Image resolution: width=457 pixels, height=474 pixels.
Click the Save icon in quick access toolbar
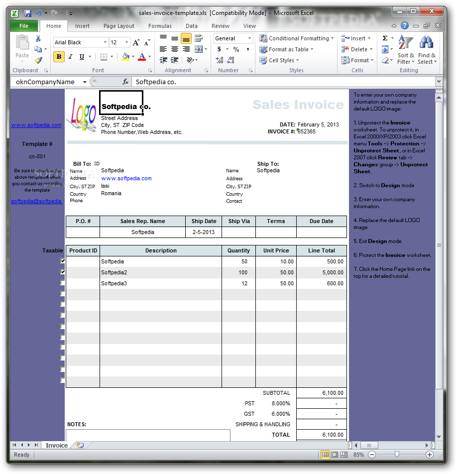click(28, 13)
